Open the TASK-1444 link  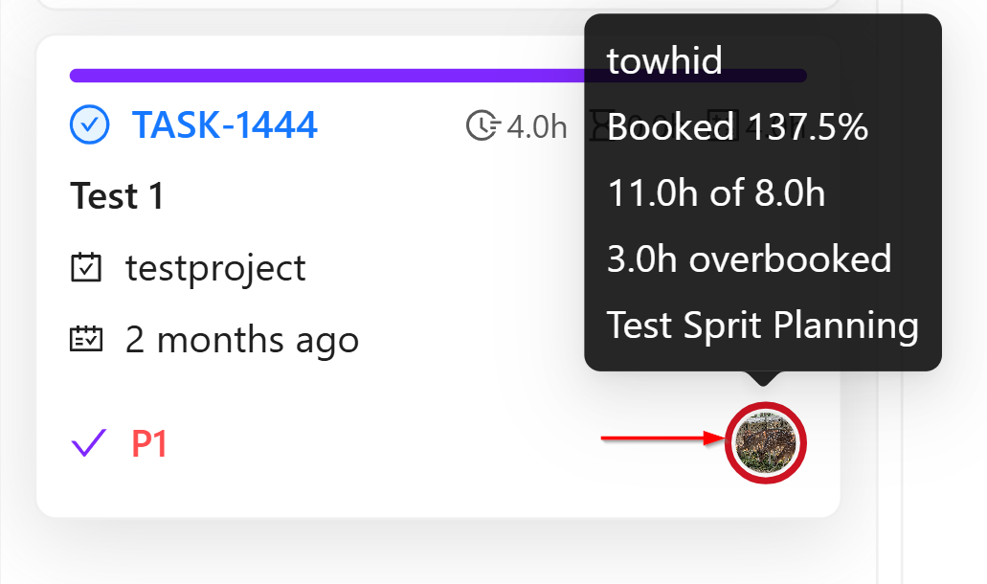(x=224, y=124)
